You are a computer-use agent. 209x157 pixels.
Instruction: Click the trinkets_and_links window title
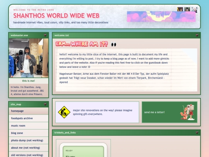65,133
